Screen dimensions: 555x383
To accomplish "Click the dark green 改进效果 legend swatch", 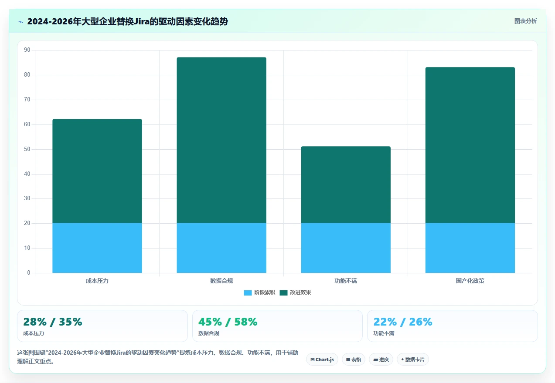I will tap(283, 292).
